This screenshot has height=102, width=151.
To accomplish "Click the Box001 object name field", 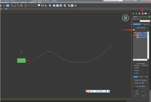I will 140,17.
